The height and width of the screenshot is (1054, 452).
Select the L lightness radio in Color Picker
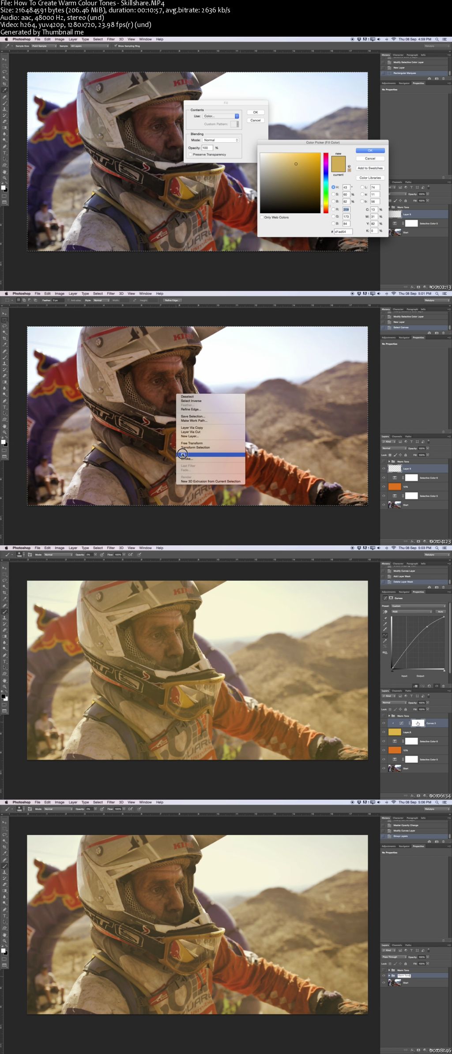(x=362, y=187)
